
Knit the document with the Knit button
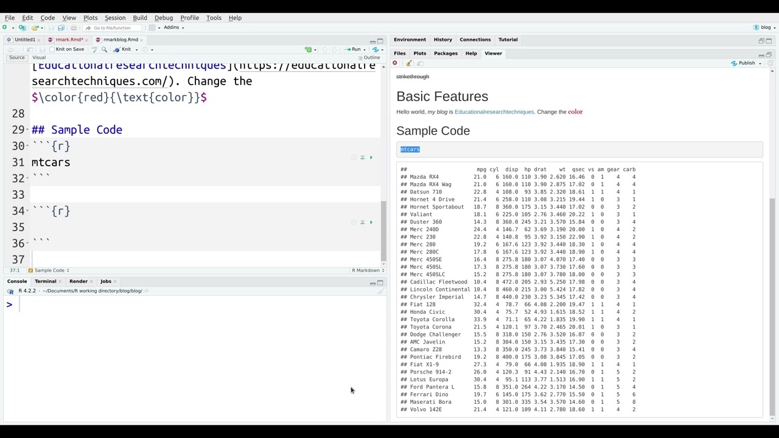122,49
